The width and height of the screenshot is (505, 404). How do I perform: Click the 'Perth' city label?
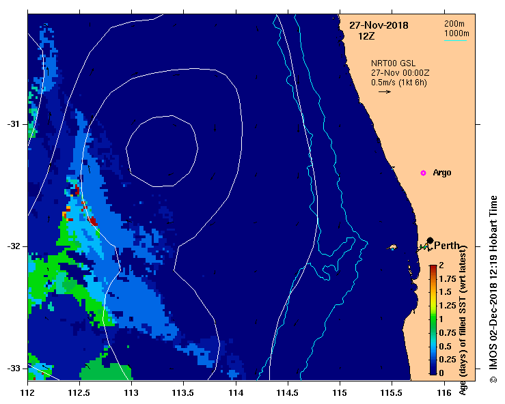(x=447, y=246)
